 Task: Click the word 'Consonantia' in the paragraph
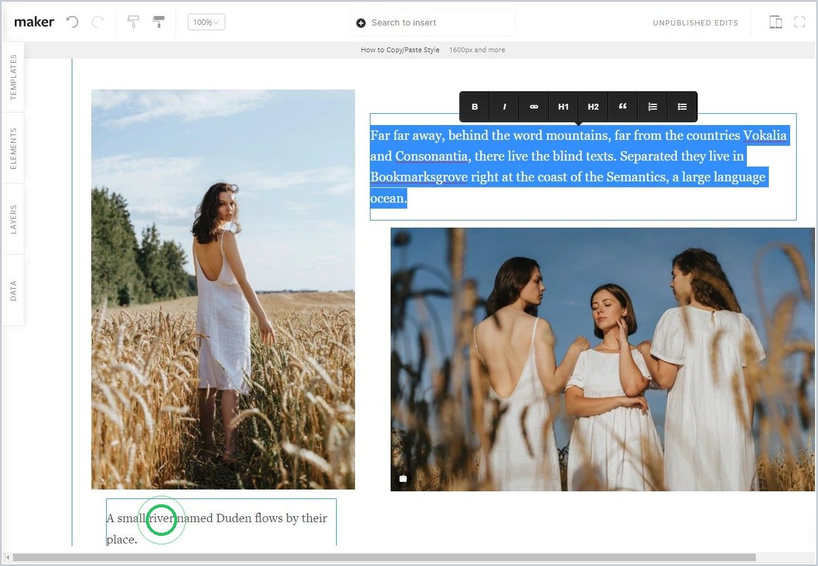[x=432, y=156]
